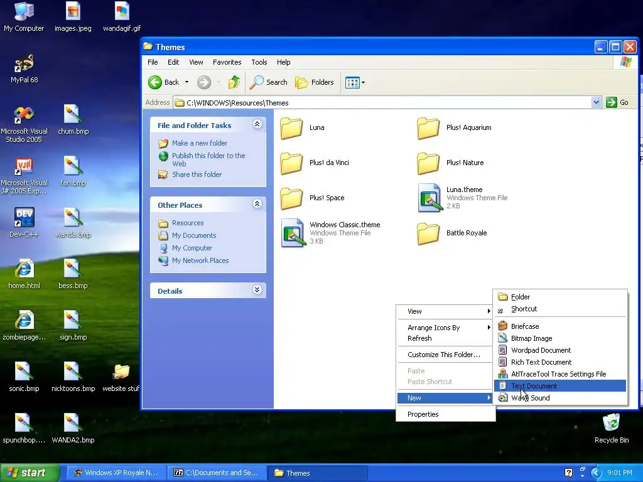Select home.html desktop icon

24,274
